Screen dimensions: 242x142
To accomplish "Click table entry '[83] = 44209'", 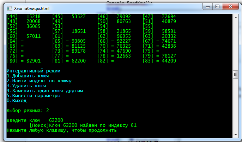I will [x=159, y=61].
